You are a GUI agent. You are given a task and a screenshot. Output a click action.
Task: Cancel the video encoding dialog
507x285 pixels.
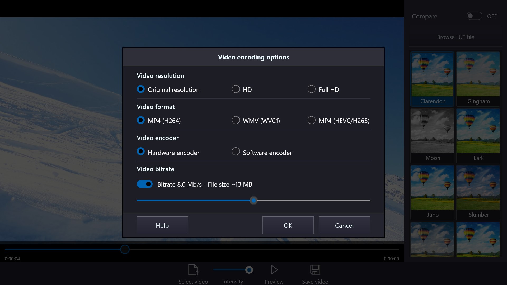tap(344, 225)
